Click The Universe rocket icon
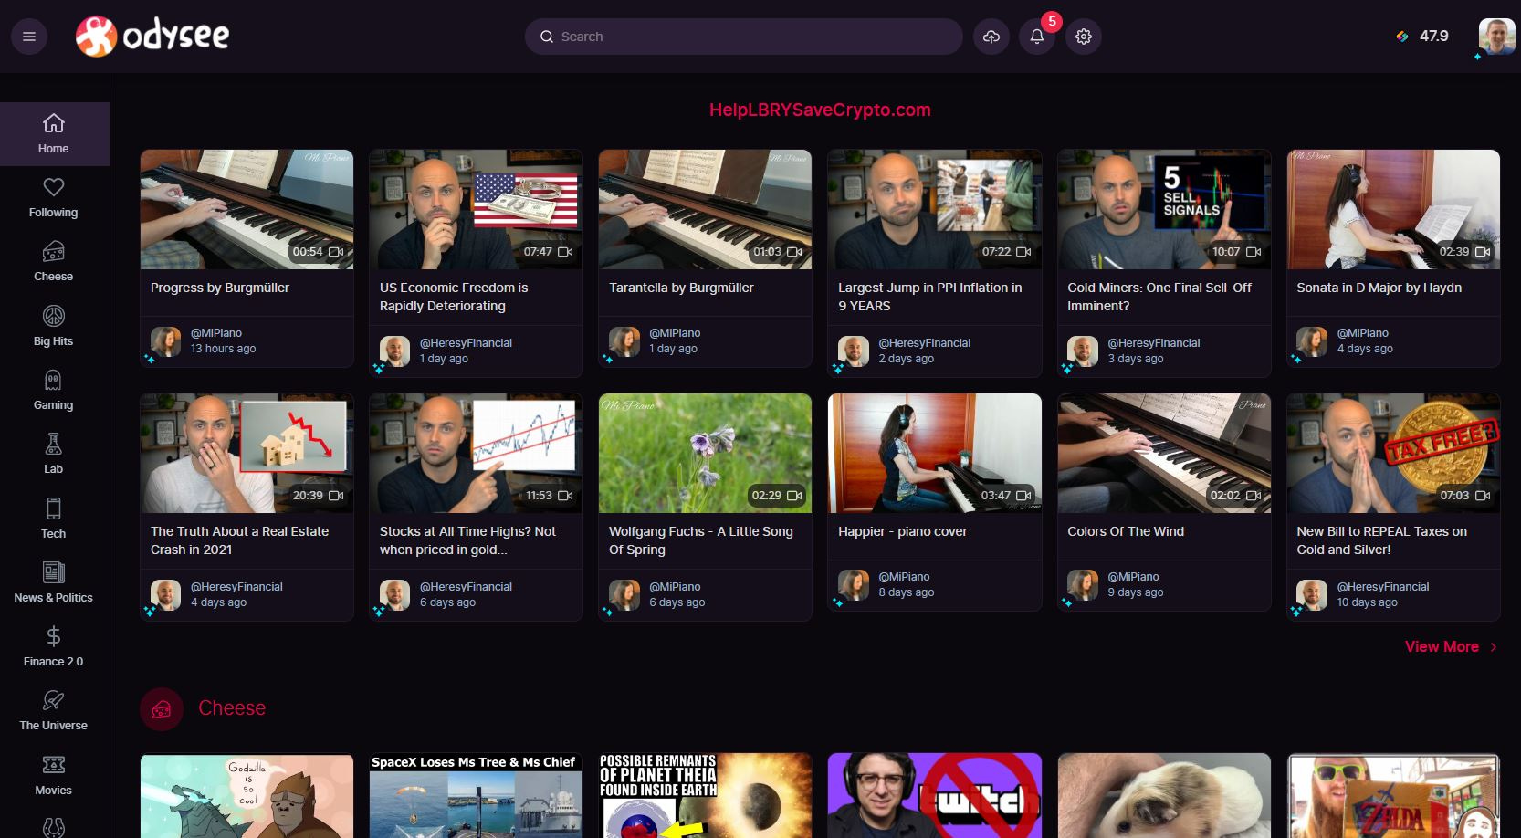Viewport: 1521px width, 838px height. coord(54,700)
